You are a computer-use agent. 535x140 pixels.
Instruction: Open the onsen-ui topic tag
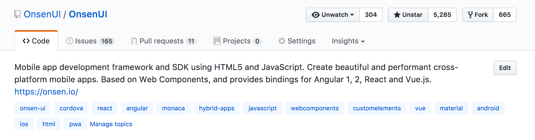33,108
